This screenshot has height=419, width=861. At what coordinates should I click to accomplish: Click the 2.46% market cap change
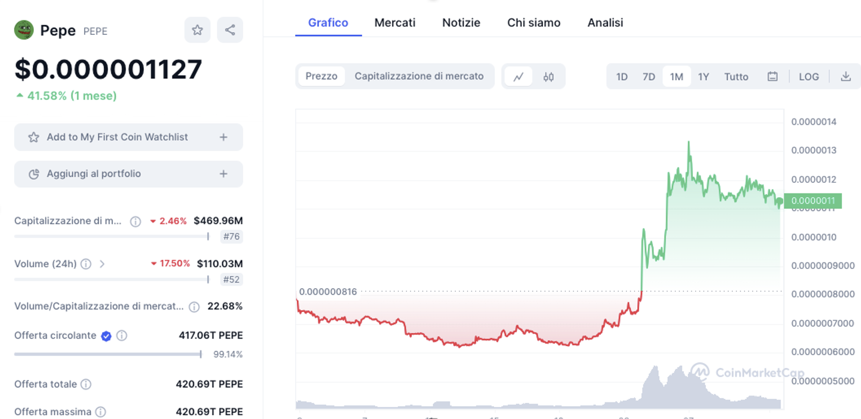[169, 221]
